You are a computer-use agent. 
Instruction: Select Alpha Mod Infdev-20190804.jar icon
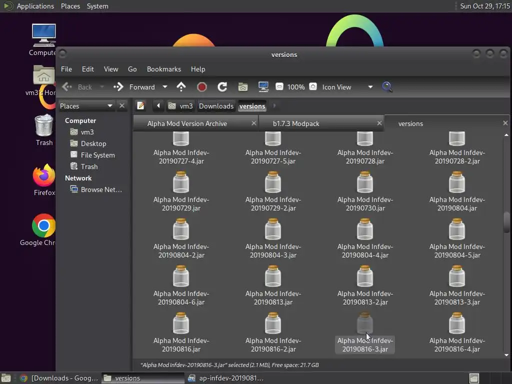point(457,182)
